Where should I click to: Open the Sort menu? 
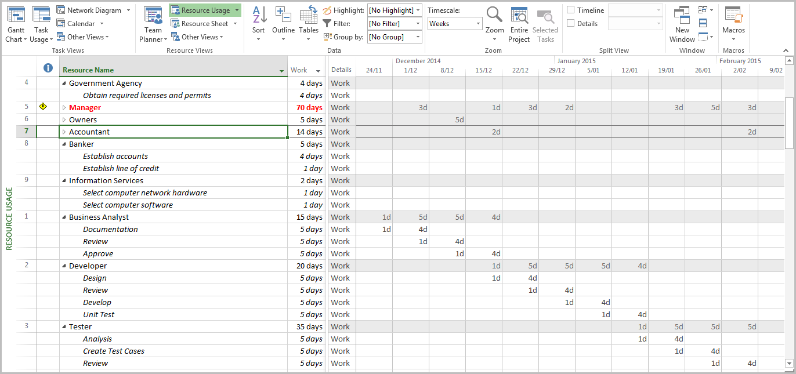pos(259,24)
